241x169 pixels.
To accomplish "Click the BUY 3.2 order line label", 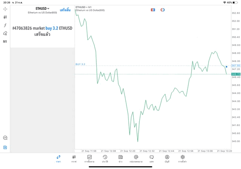I will (80, 64).
